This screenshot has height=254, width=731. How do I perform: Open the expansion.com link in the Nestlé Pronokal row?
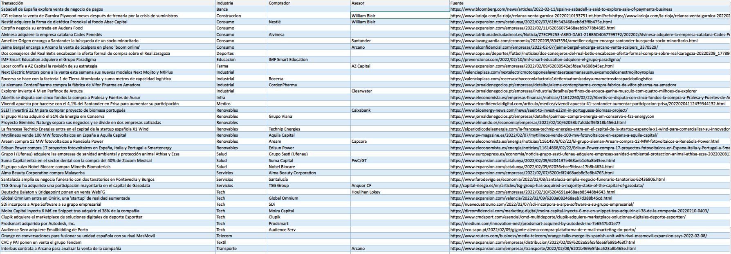coord(531,22)
